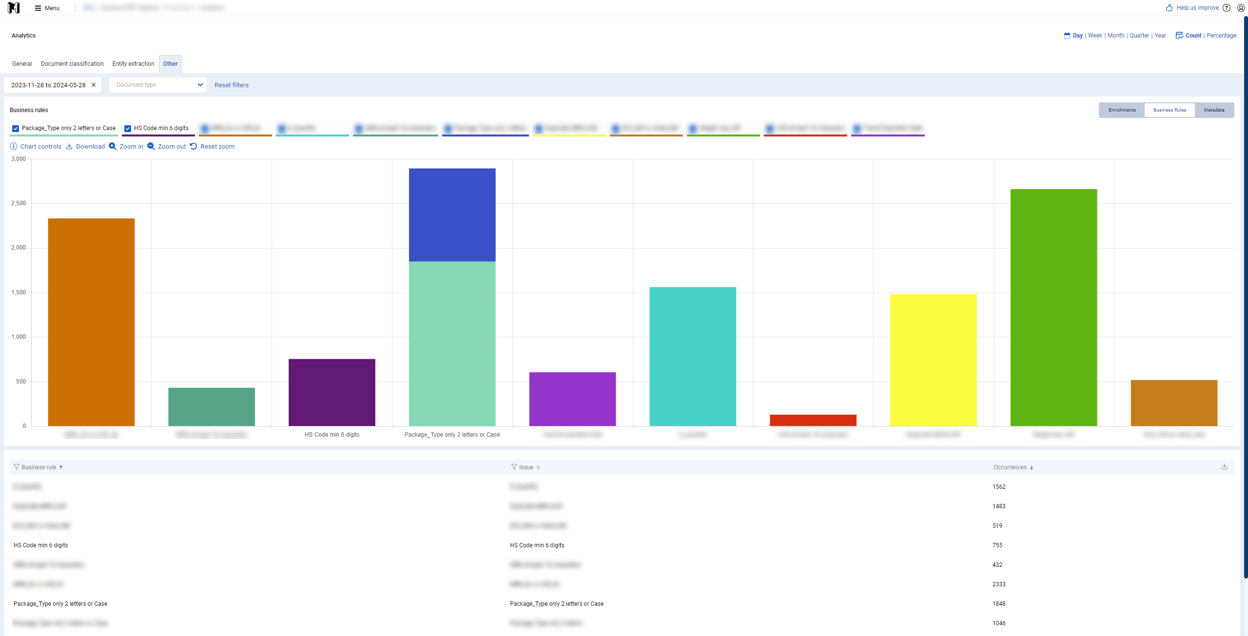Image resolution: width=1248 pixels, height=636 pixels.
Task: Click the page vertical scrollbar
Action: coord(1246,297)
